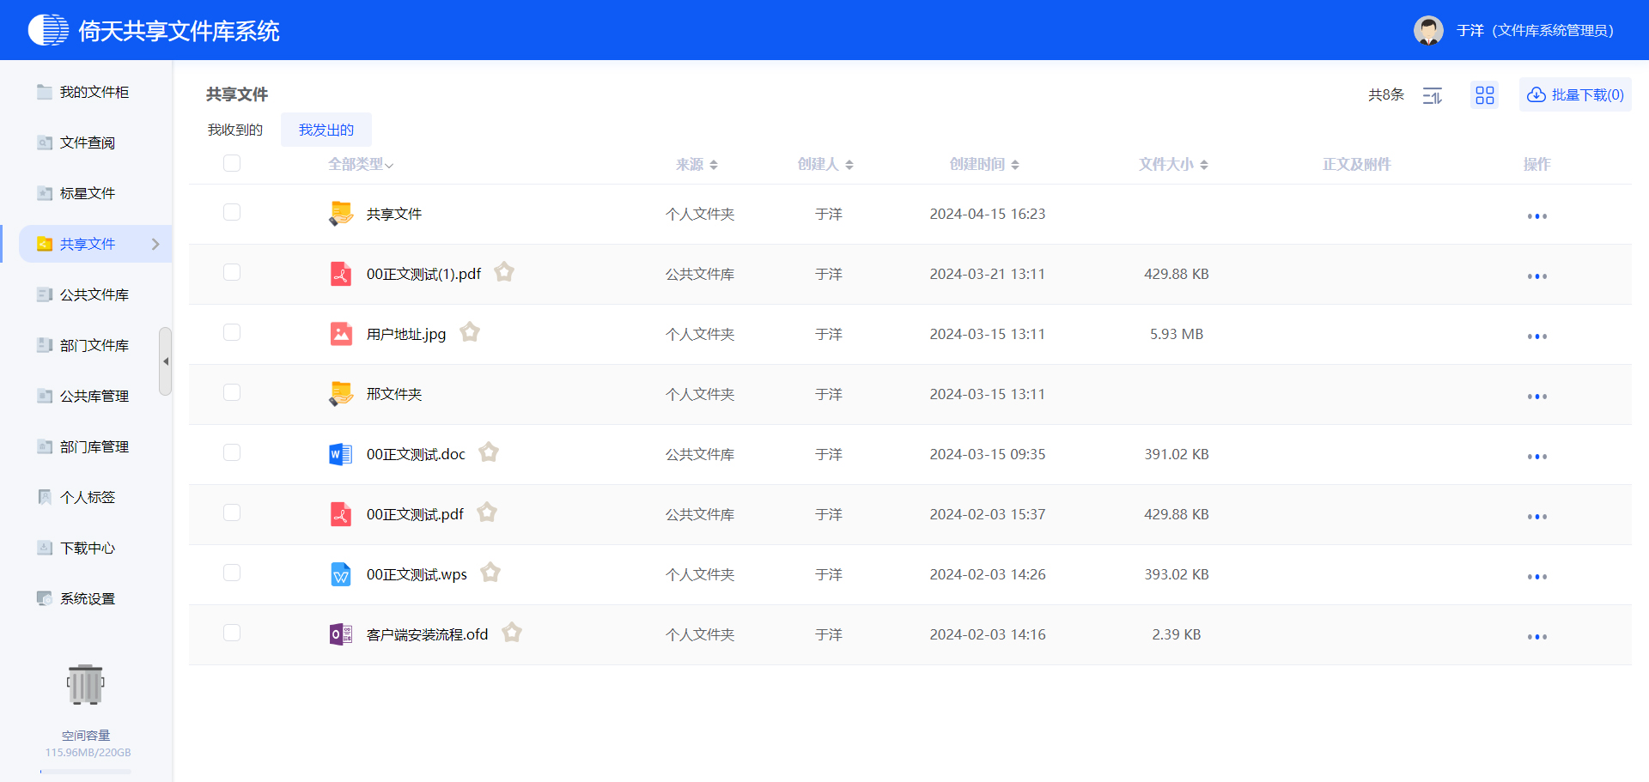The height and width of the screenshot is (782, 1649).
Task: Open more actions for 邢文件夹
Action: (x=1537, y=397)
